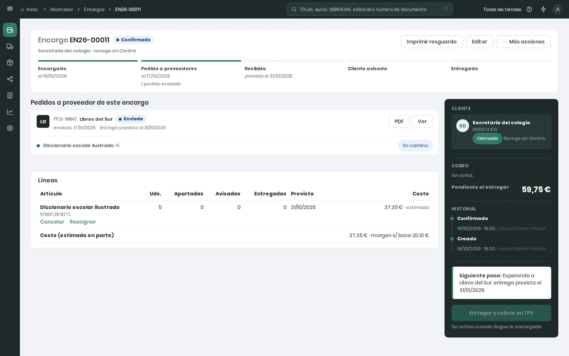Viewport: 569px width, 356px height.
Task: Click the Llamada contact badge
Action: click(x=487, y=138)
